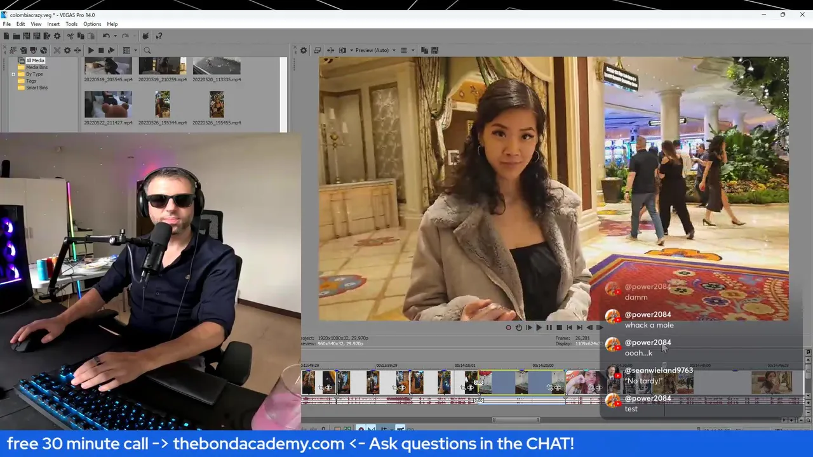Click the timeline horizontal scrollbar thumb

coord(516,420)
